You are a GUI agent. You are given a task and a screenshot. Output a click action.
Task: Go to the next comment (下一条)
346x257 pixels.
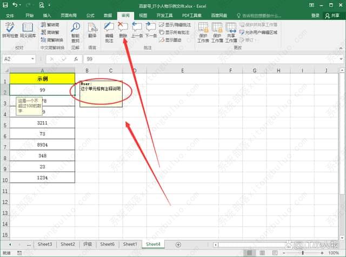point(151,29)
